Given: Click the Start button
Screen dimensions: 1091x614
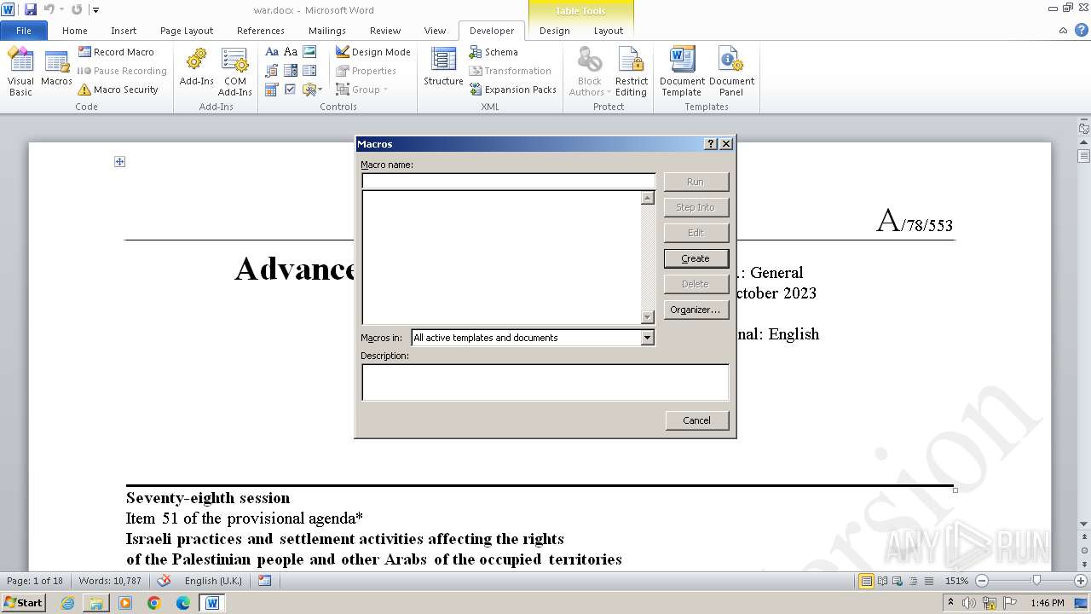Looking at the screenshot, I should (24, 603).
